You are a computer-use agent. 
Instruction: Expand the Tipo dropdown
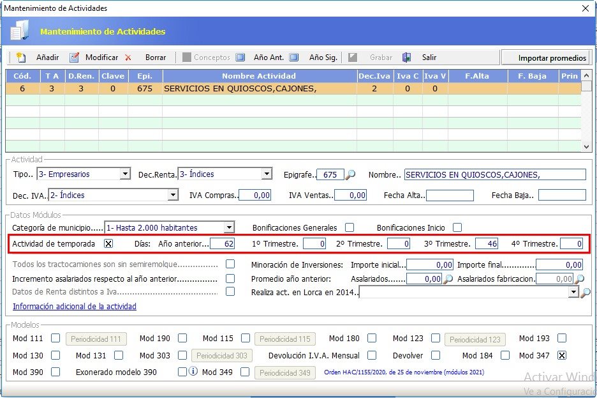coord(124,174)
